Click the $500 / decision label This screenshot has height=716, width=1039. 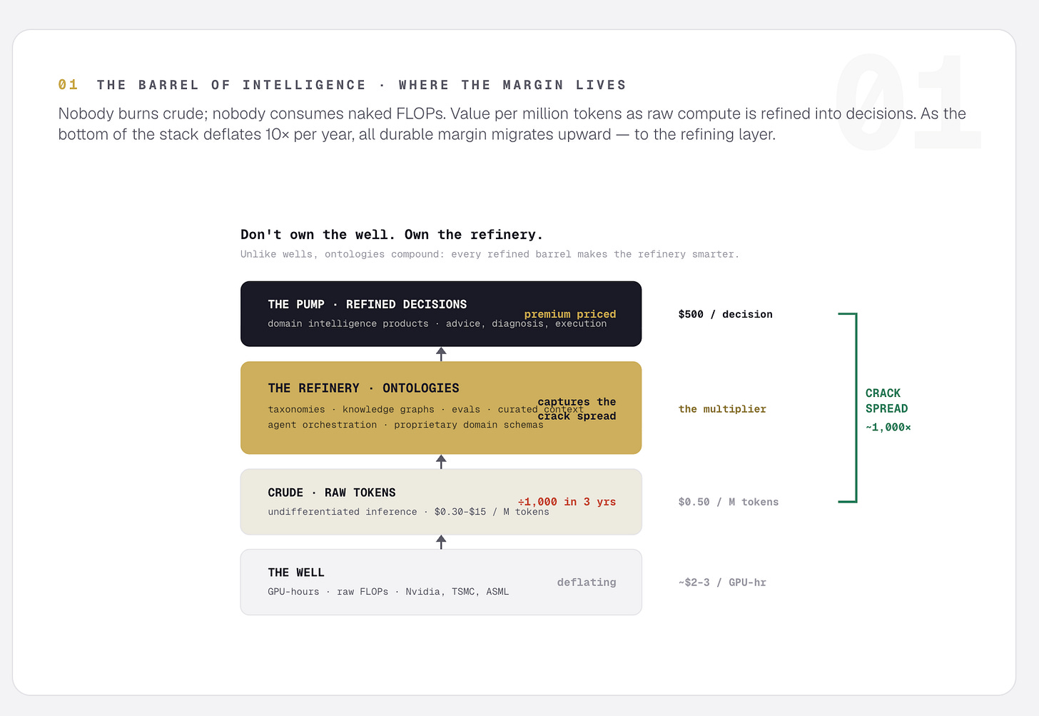point(725,314)
